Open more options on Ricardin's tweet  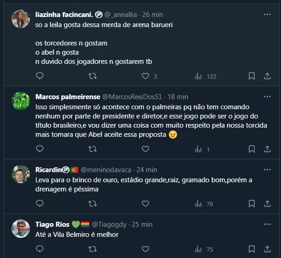click(x=267, y=170)
